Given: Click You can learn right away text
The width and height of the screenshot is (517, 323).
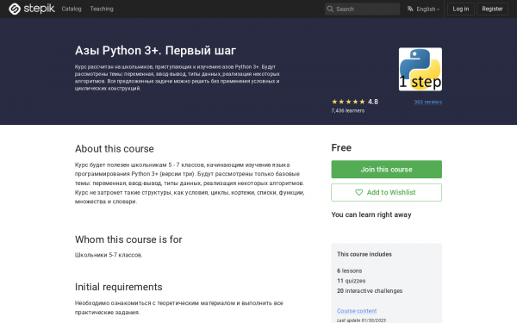Looking at the screenshot, I should 371,214.
